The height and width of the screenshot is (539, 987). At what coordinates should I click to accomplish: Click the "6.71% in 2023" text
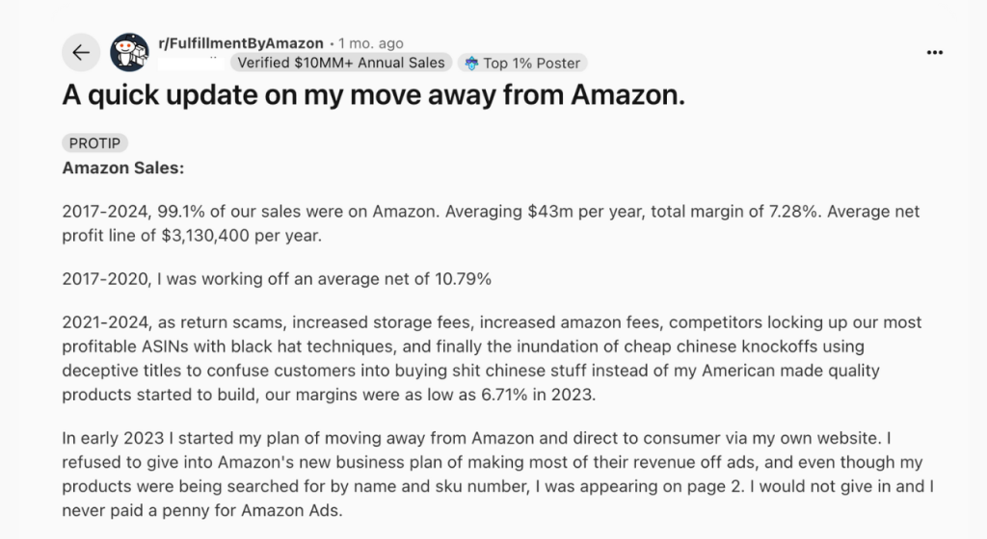[x=538, y=395]
